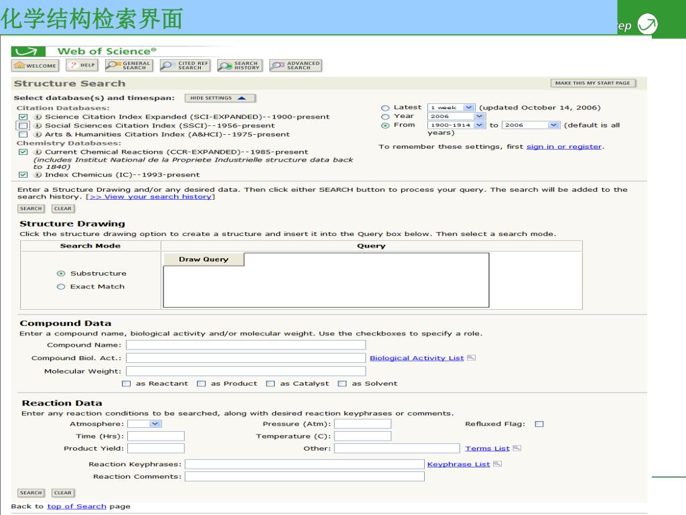Click the Draw Query button
686x515 pixels.
pos(204,260)
